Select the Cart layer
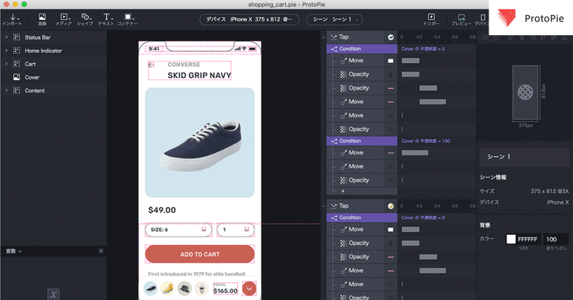The width and height of the screenshot is (573, 300). tap(54, 64)
